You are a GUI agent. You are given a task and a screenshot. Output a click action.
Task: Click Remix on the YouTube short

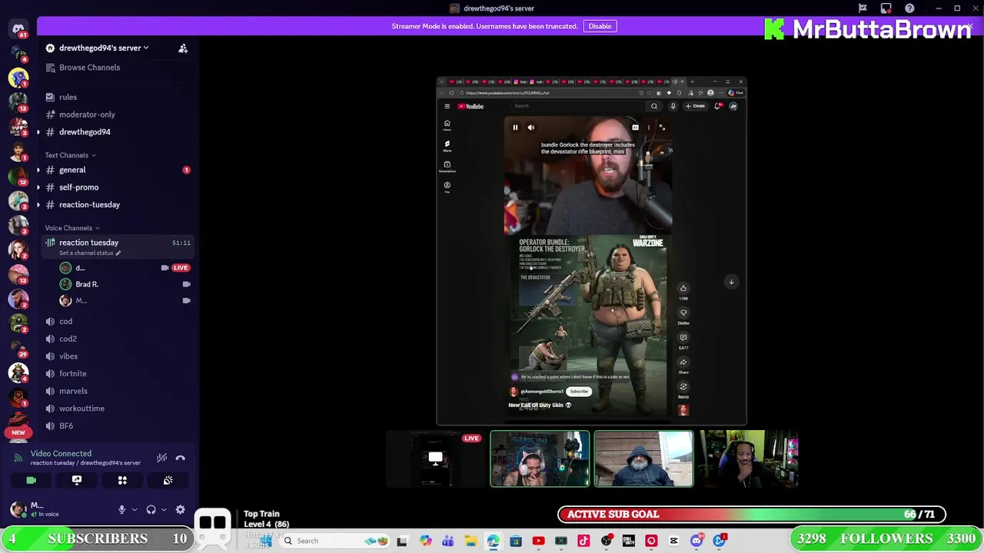[x=683, y=387]
